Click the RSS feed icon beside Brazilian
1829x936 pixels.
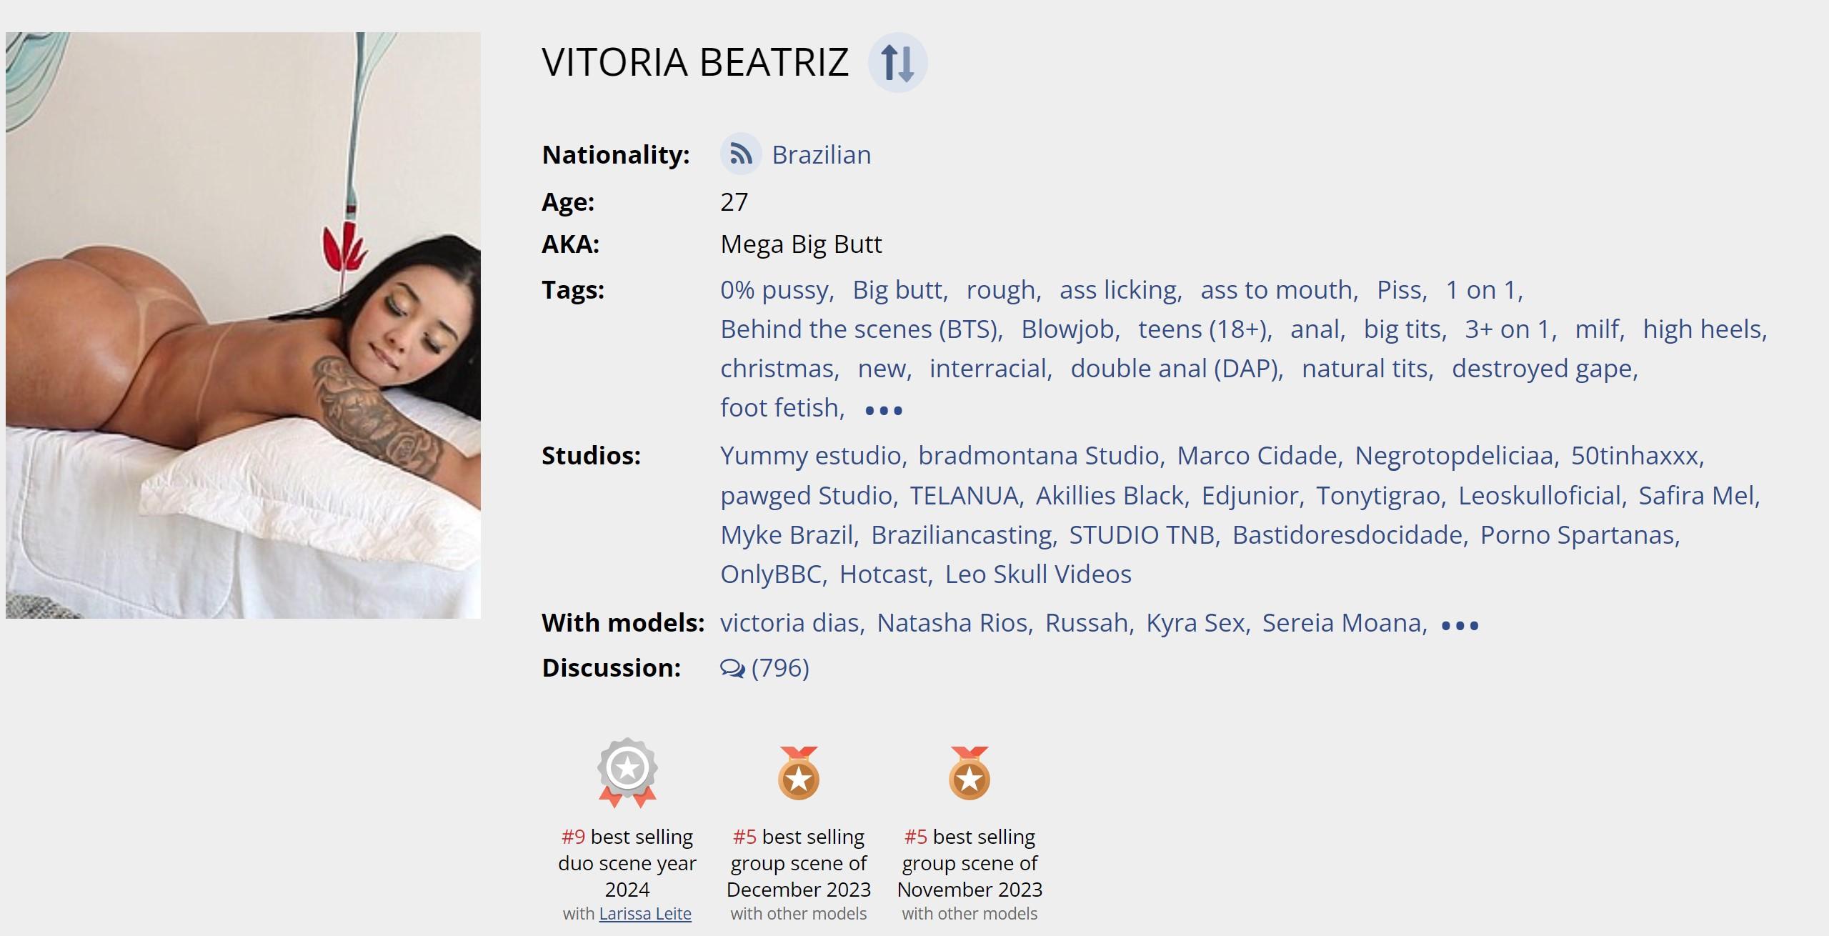point(740,154)
